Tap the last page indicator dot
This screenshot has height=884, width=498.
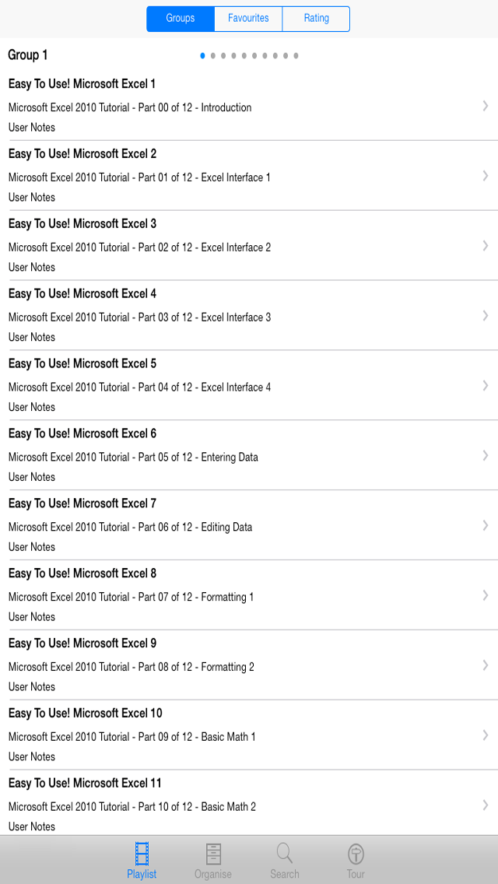[x=296, y=55]
